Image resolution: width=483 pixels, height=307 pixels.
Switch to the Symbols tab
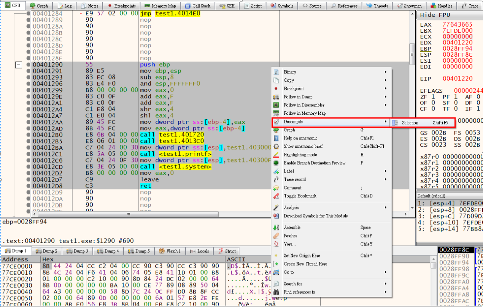tap(282, 6)
